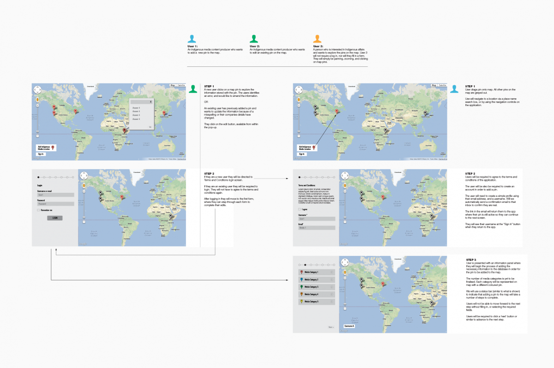Click the orange User 3 person icon
This screenshot has height=368, width=554.
coord(317,39)
